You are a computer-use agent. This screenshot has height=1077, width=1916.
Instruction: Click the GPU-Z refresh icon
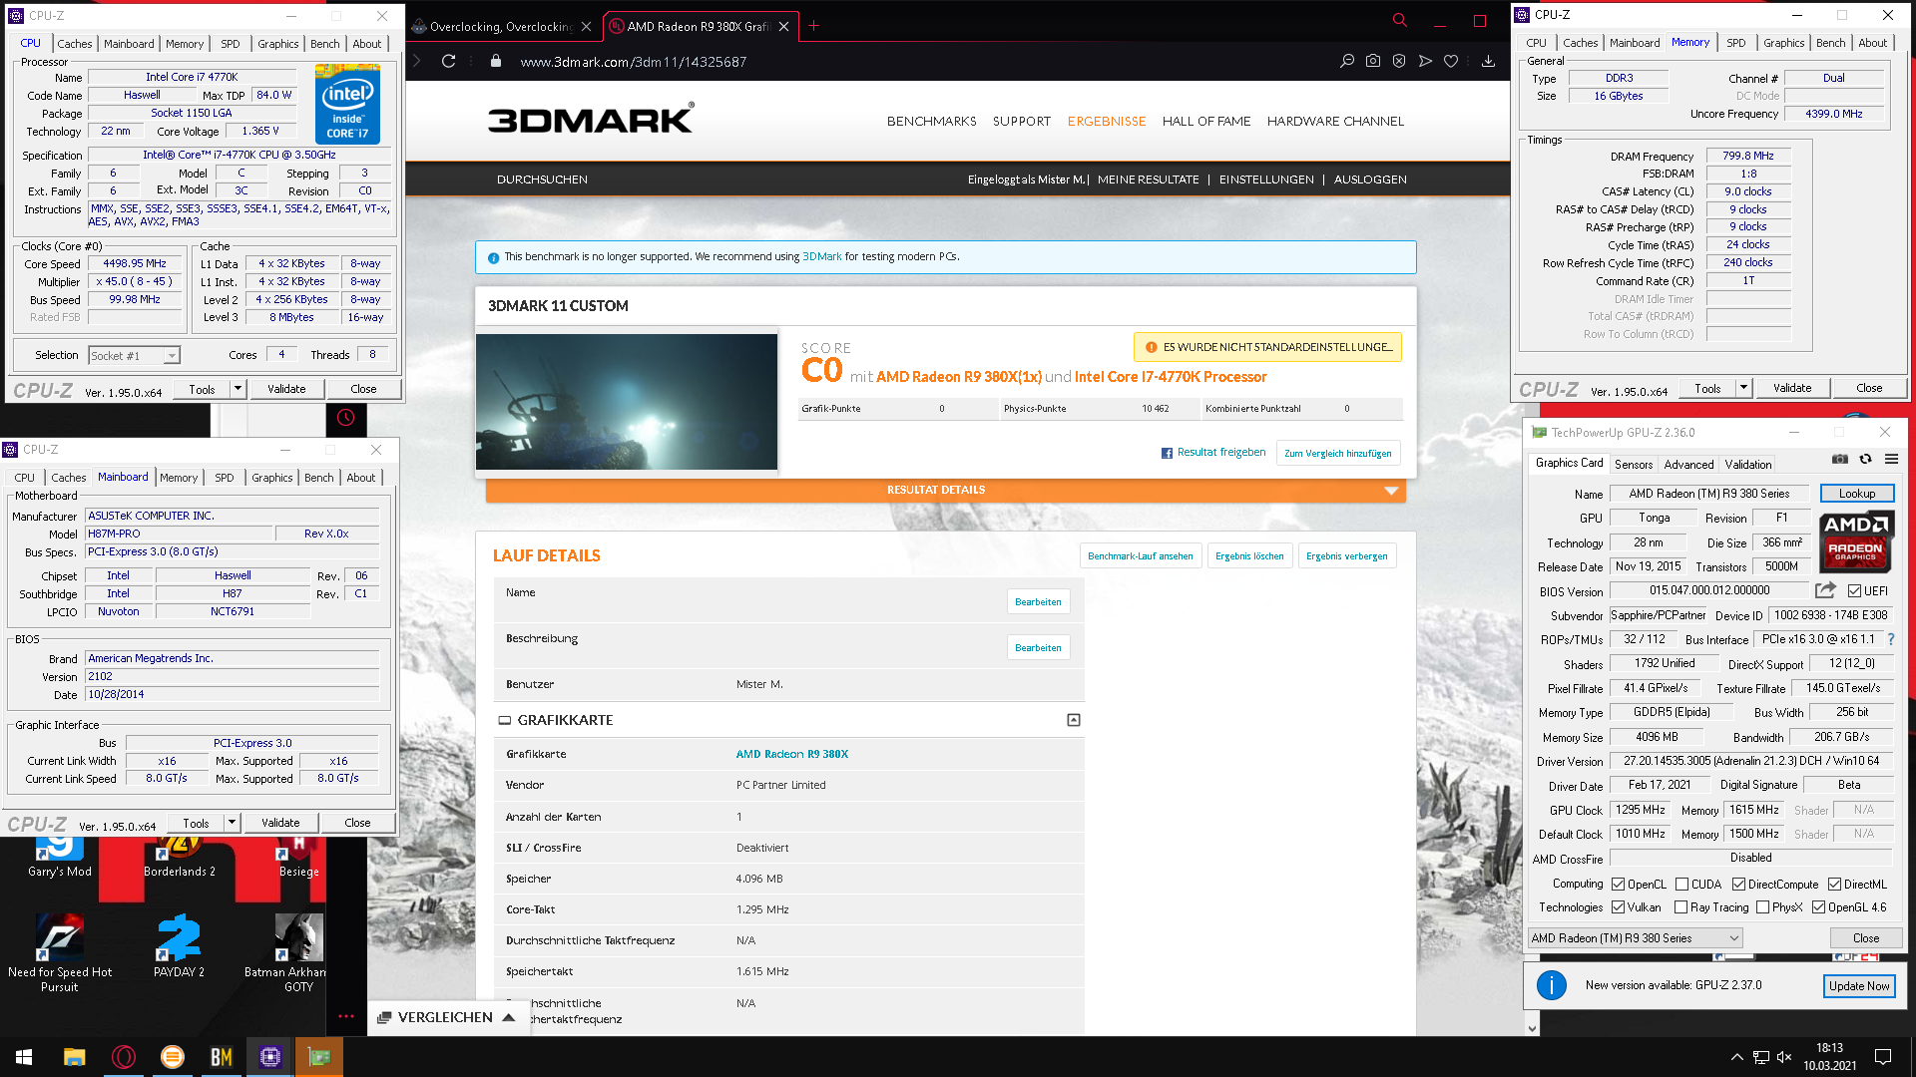1865,460
